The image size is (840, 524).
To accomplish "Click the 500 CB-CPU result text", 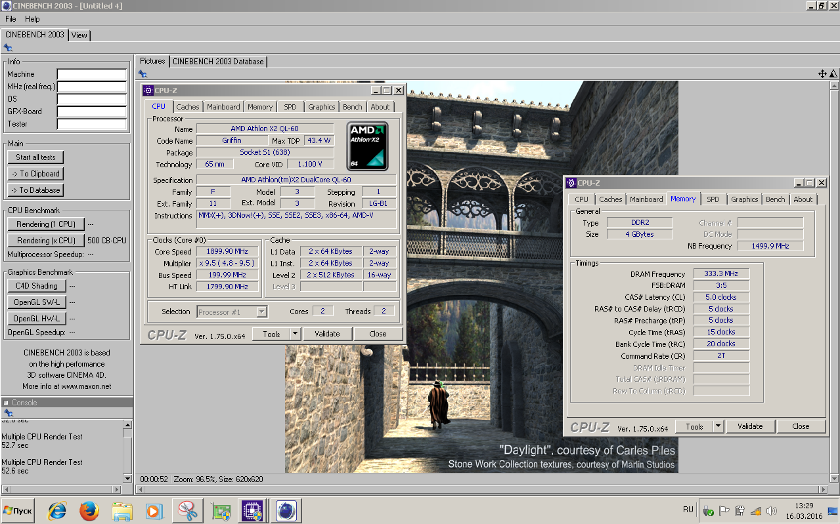I will tap(107, 241).
